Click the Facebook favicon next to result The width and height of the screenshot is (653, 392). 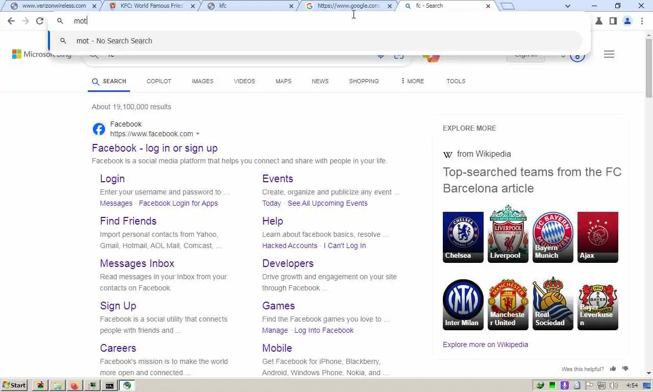[x=99, y=129]
